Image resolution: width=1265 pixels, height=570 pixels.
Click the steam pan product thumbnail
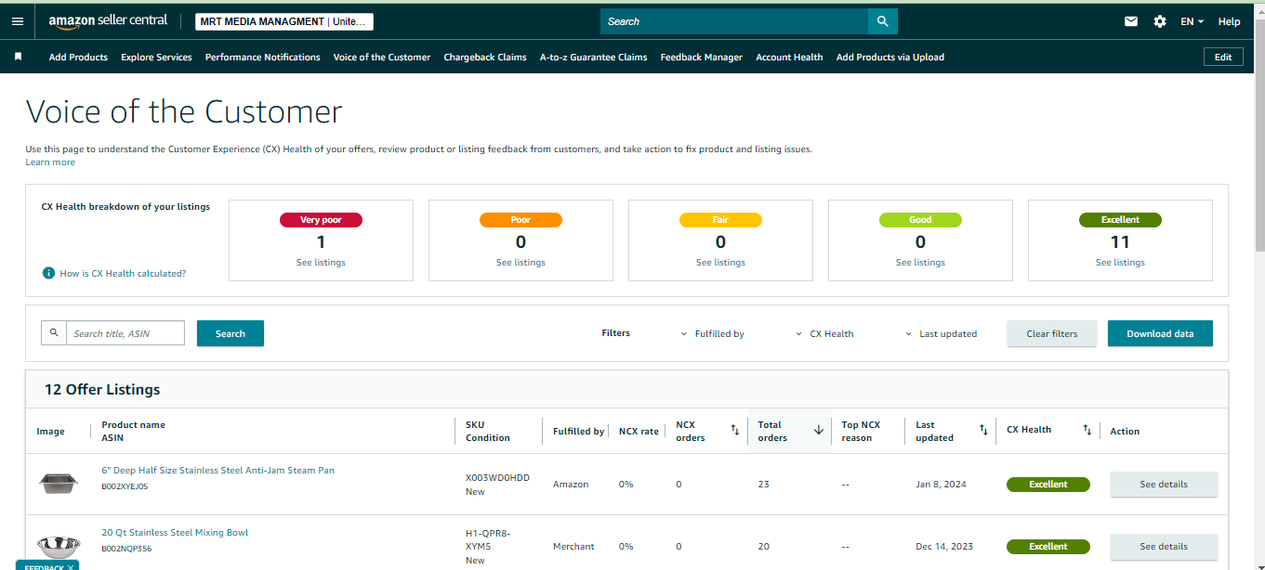pos(58,483)
